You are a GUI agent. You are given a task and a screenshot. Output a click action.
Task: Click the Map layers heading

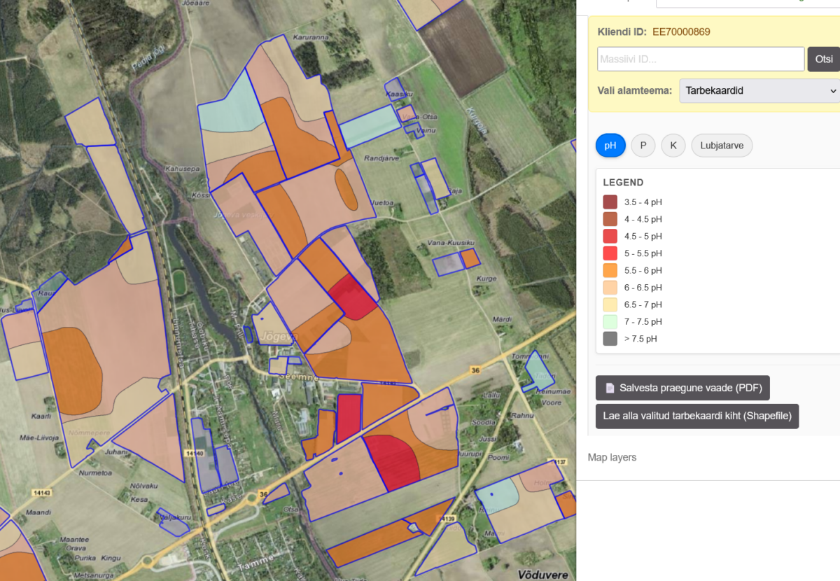pos(612,457)
